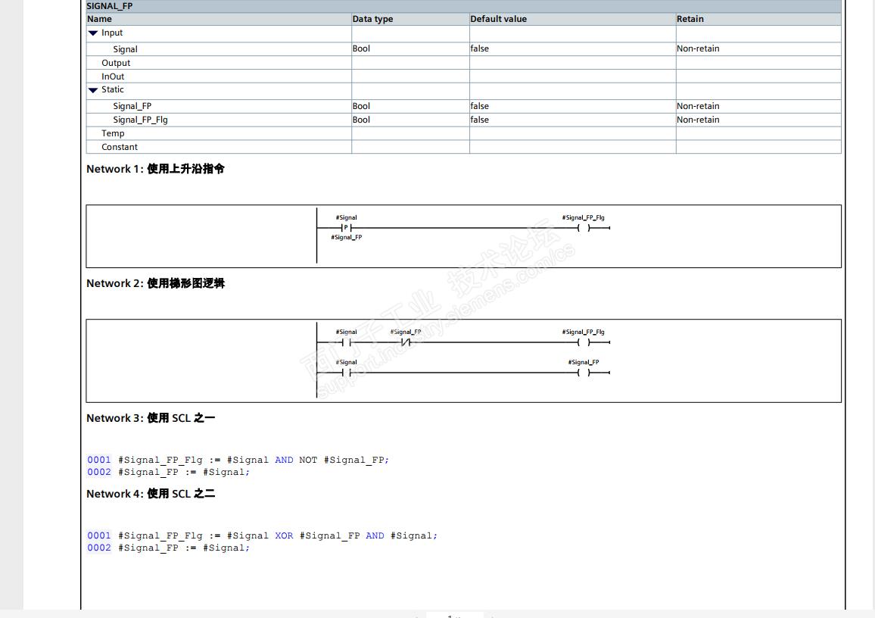The width and height of the screenshot is (875, 618).
Task: Click false default value of Signal_FP
Action: (x=479, y=106)
